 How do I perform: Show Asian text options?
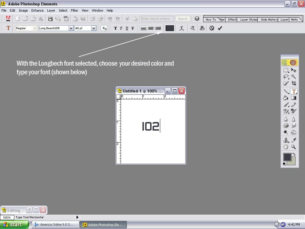pos(202,28)
